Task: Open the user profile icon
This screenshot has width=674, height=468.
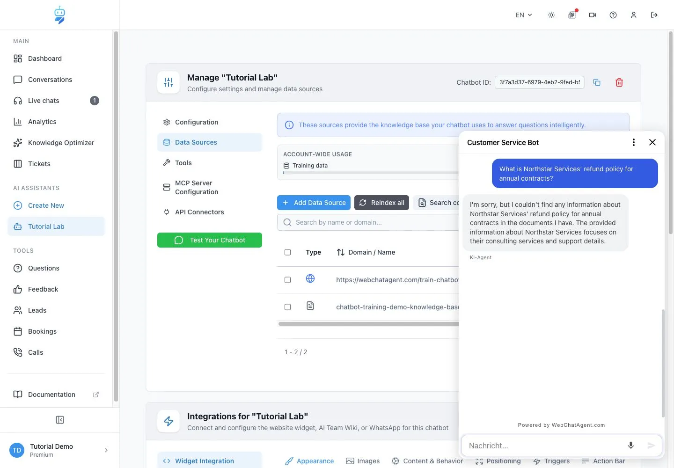Action: (x=634, y=15)
